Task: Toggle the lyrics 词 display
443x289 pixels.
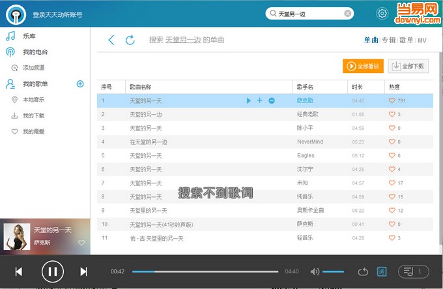Action: pyautogui.click(x=382, y=272)
